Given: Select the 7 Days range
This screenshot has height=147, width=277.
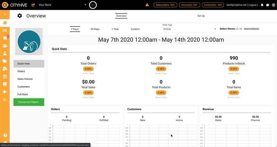Looking at the screenshot, I should tap(75, 29).
